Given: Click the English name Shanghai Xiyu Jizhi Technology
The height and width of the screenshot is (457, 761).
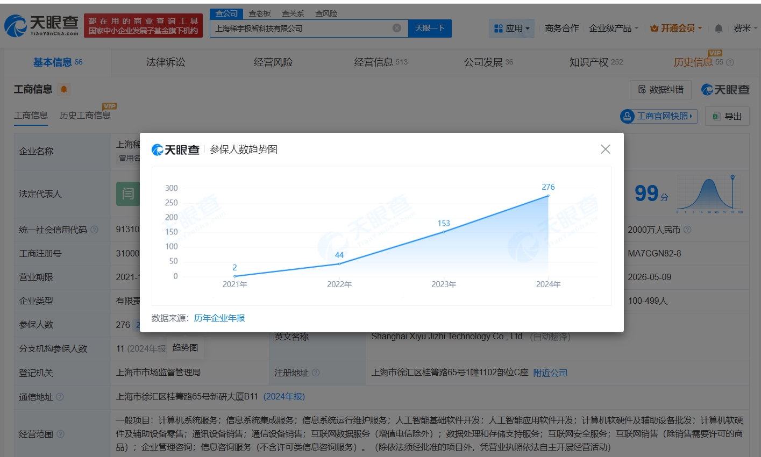Looking at the screenshot, I should [x=447, y=337].
